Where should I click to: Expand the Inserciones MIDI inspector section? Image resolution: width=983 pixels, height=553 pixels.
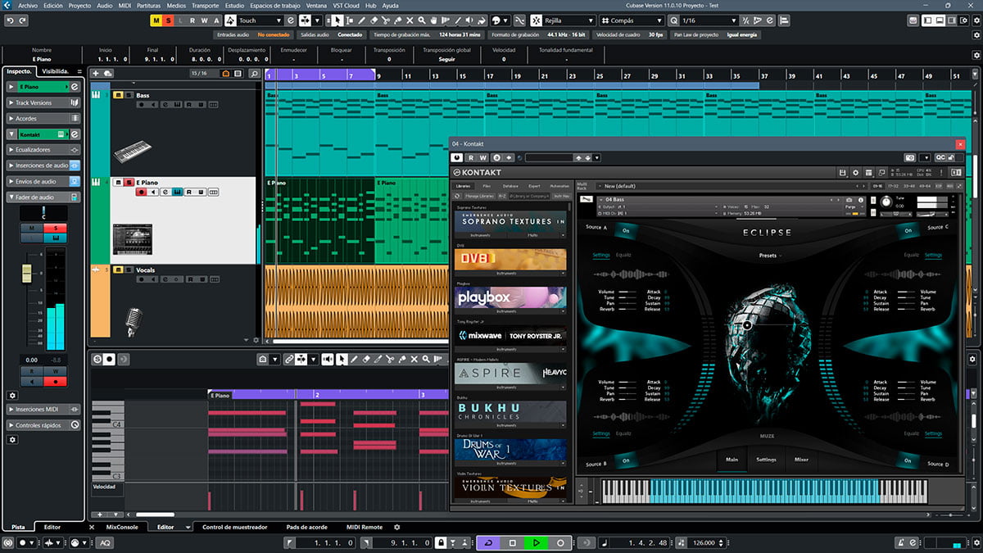point(44,409)
